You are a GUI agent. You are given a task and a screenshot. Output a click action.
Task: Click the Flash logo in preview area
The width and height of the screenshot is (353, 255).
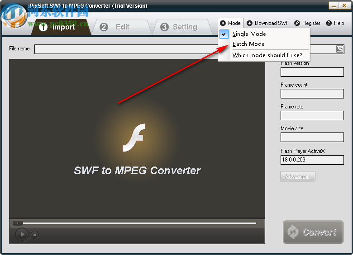pos(134,137)
